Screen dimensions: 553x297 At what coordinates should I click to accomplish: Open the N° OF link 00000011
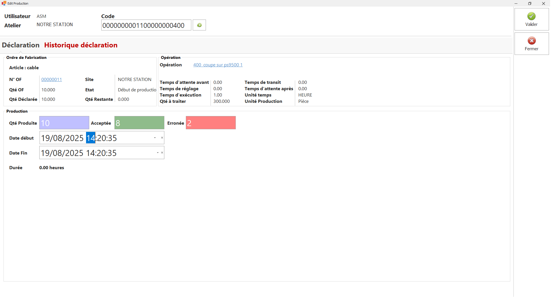pyautogui.click(x=52, y=80)
